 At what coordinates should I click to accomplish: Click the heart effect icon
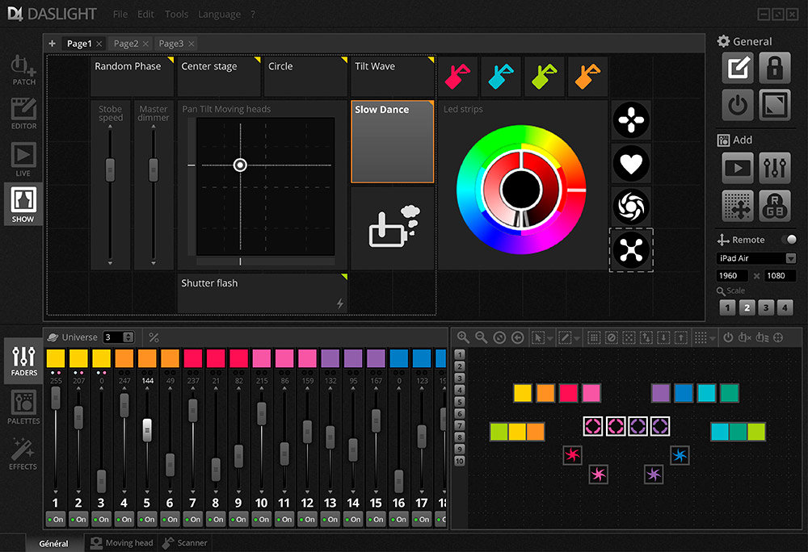(x=631, y=164)
